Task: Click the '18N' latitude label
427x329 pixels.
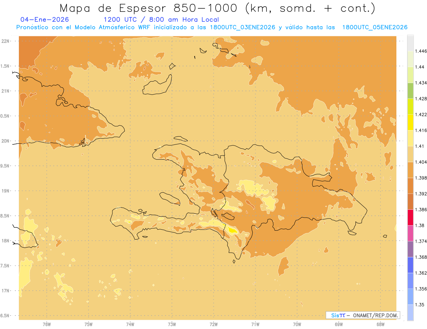Action: (5, 241)
